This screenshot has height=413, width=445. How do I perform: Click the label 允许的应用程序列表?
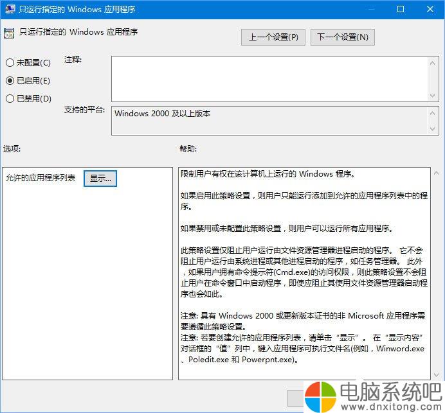pyautogui.click(x=41, y=178)
